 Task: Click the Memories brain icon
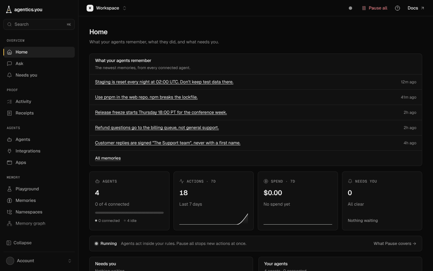tap(9, 201)
